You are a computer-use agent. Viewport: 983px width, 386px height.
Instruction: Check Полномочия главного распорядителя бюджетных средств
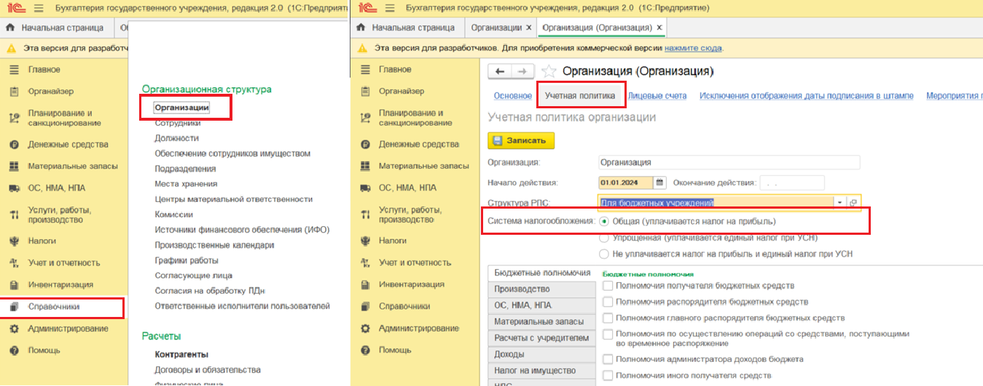(608, 318)
